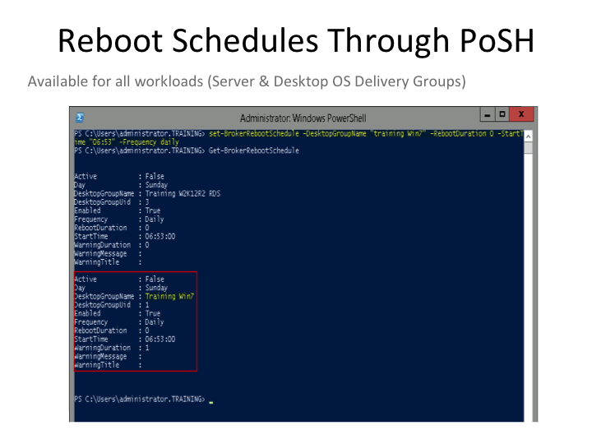Click the 'Training W2K12R2 RDS' value

coord(183,194)
